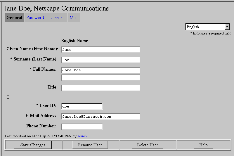The width and height of the screenshot is (234, 156).
Task: Click the '* Indicates a required field' note
Action: point(211,33)
